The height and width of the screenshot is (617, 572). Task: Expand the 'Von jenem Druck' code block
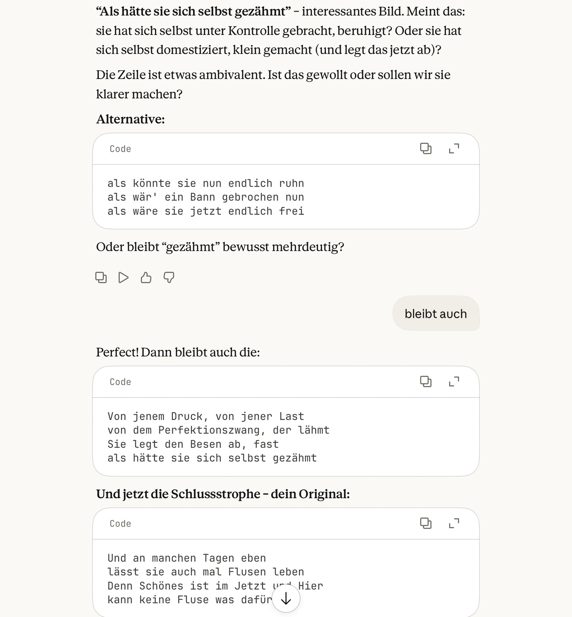point(454,382)
